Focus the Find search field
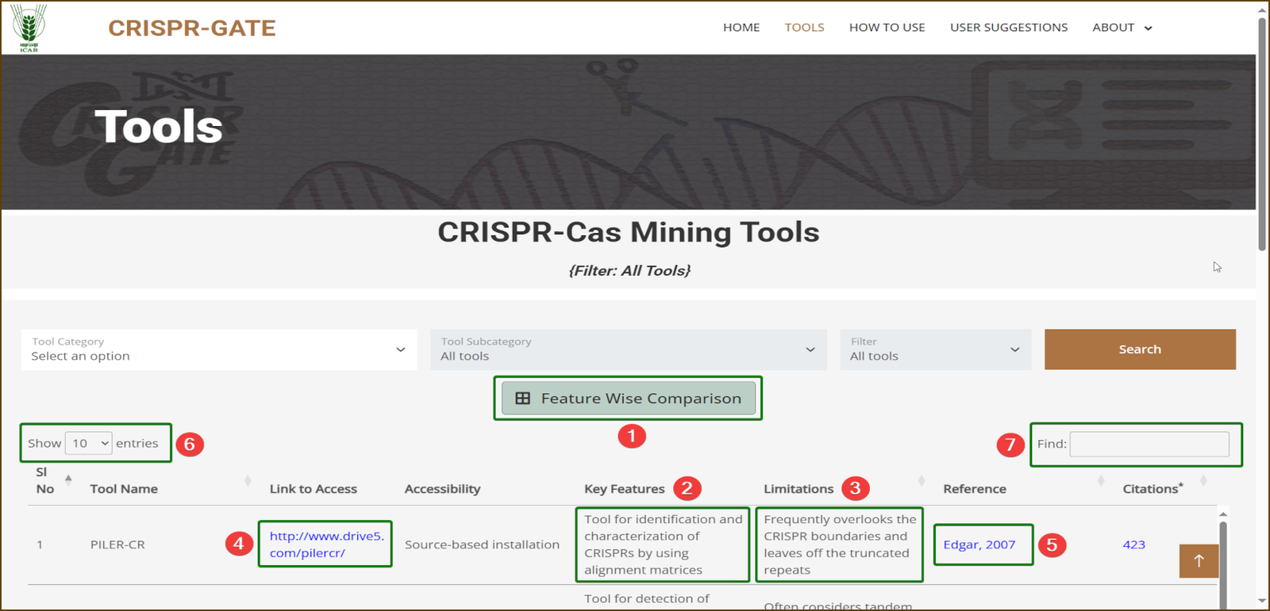 tap(1149, 444)
